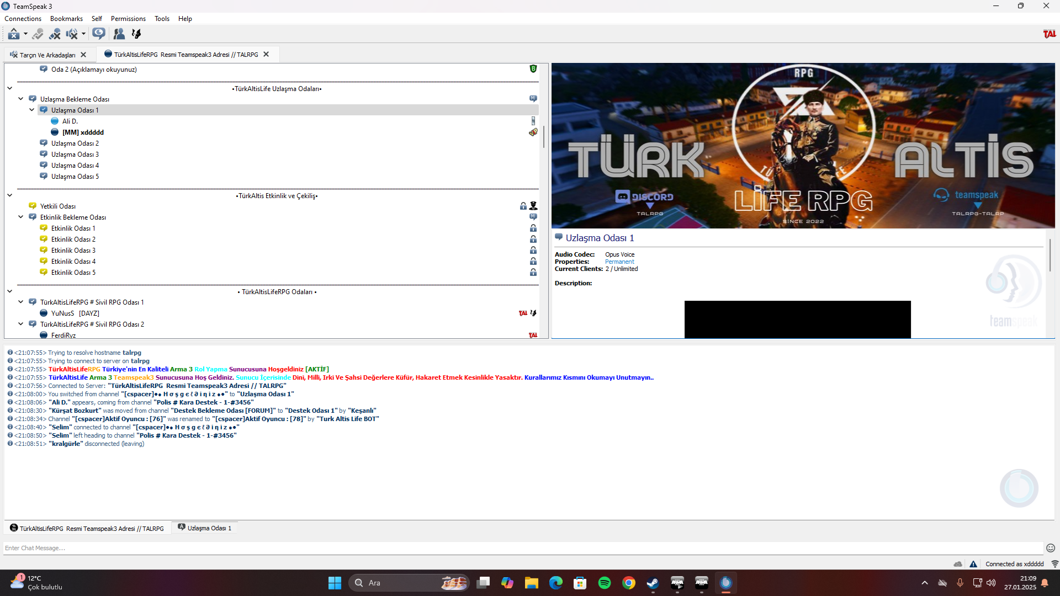Screen dimensions: 1060x596
Task: Collapse the Uzlaşma Bekleme Odası channel
Action: (21, 99)
